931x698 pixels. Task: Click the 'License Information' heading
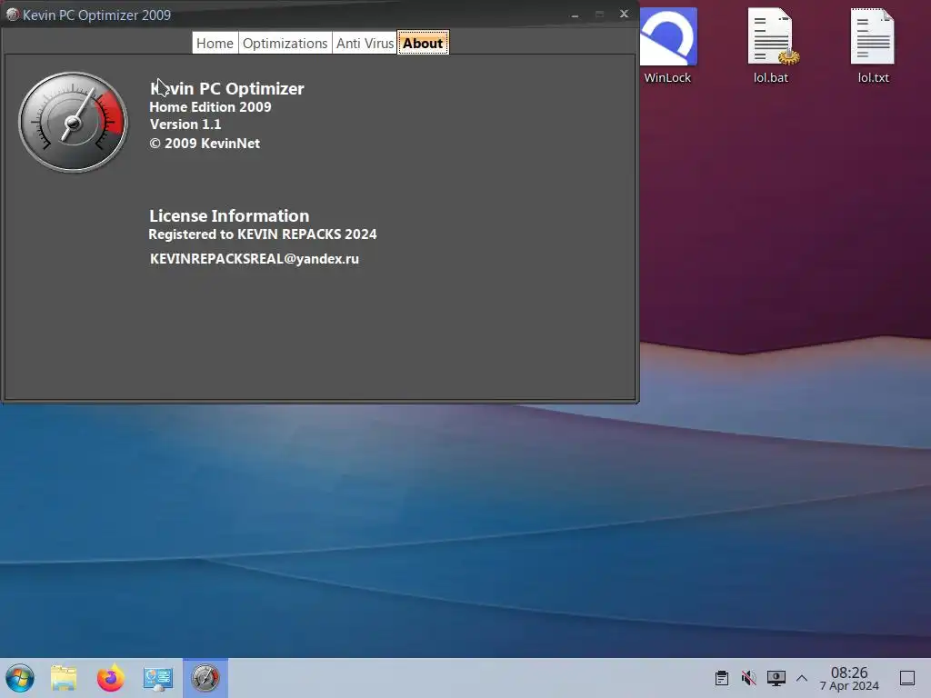[229, 215]
